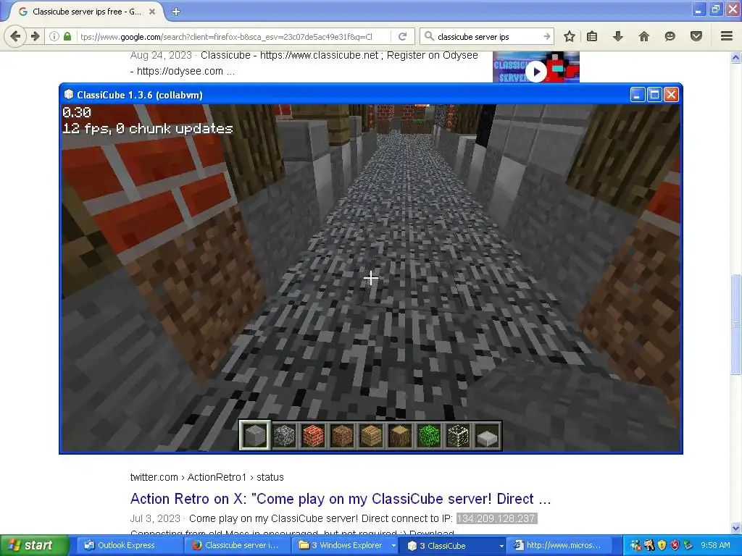Select the log block in the hotbar
The height and width of the screenshot is (556, 742).
[x=400, y=435]
